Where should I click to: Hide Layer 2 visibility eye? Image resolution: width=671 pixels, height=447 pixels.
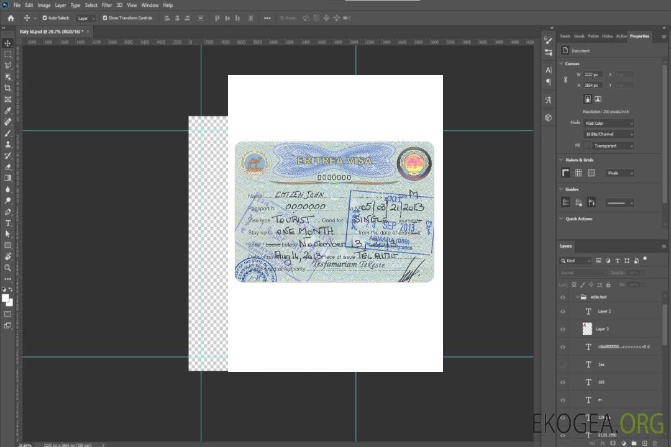click(563, 312)
